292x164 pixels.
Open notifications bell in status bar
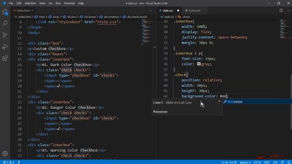pos(288,162)
